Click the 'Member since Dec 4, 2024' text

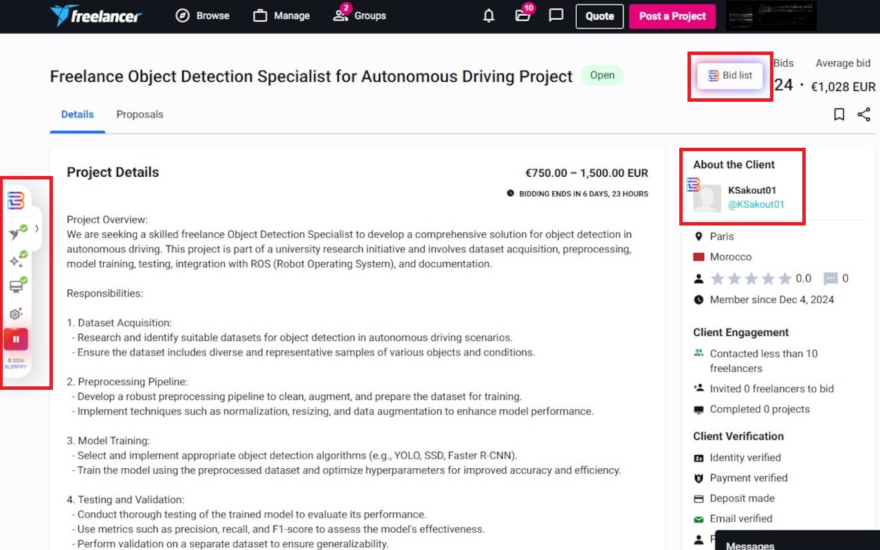pyautogui.click(x=772, y=300)
